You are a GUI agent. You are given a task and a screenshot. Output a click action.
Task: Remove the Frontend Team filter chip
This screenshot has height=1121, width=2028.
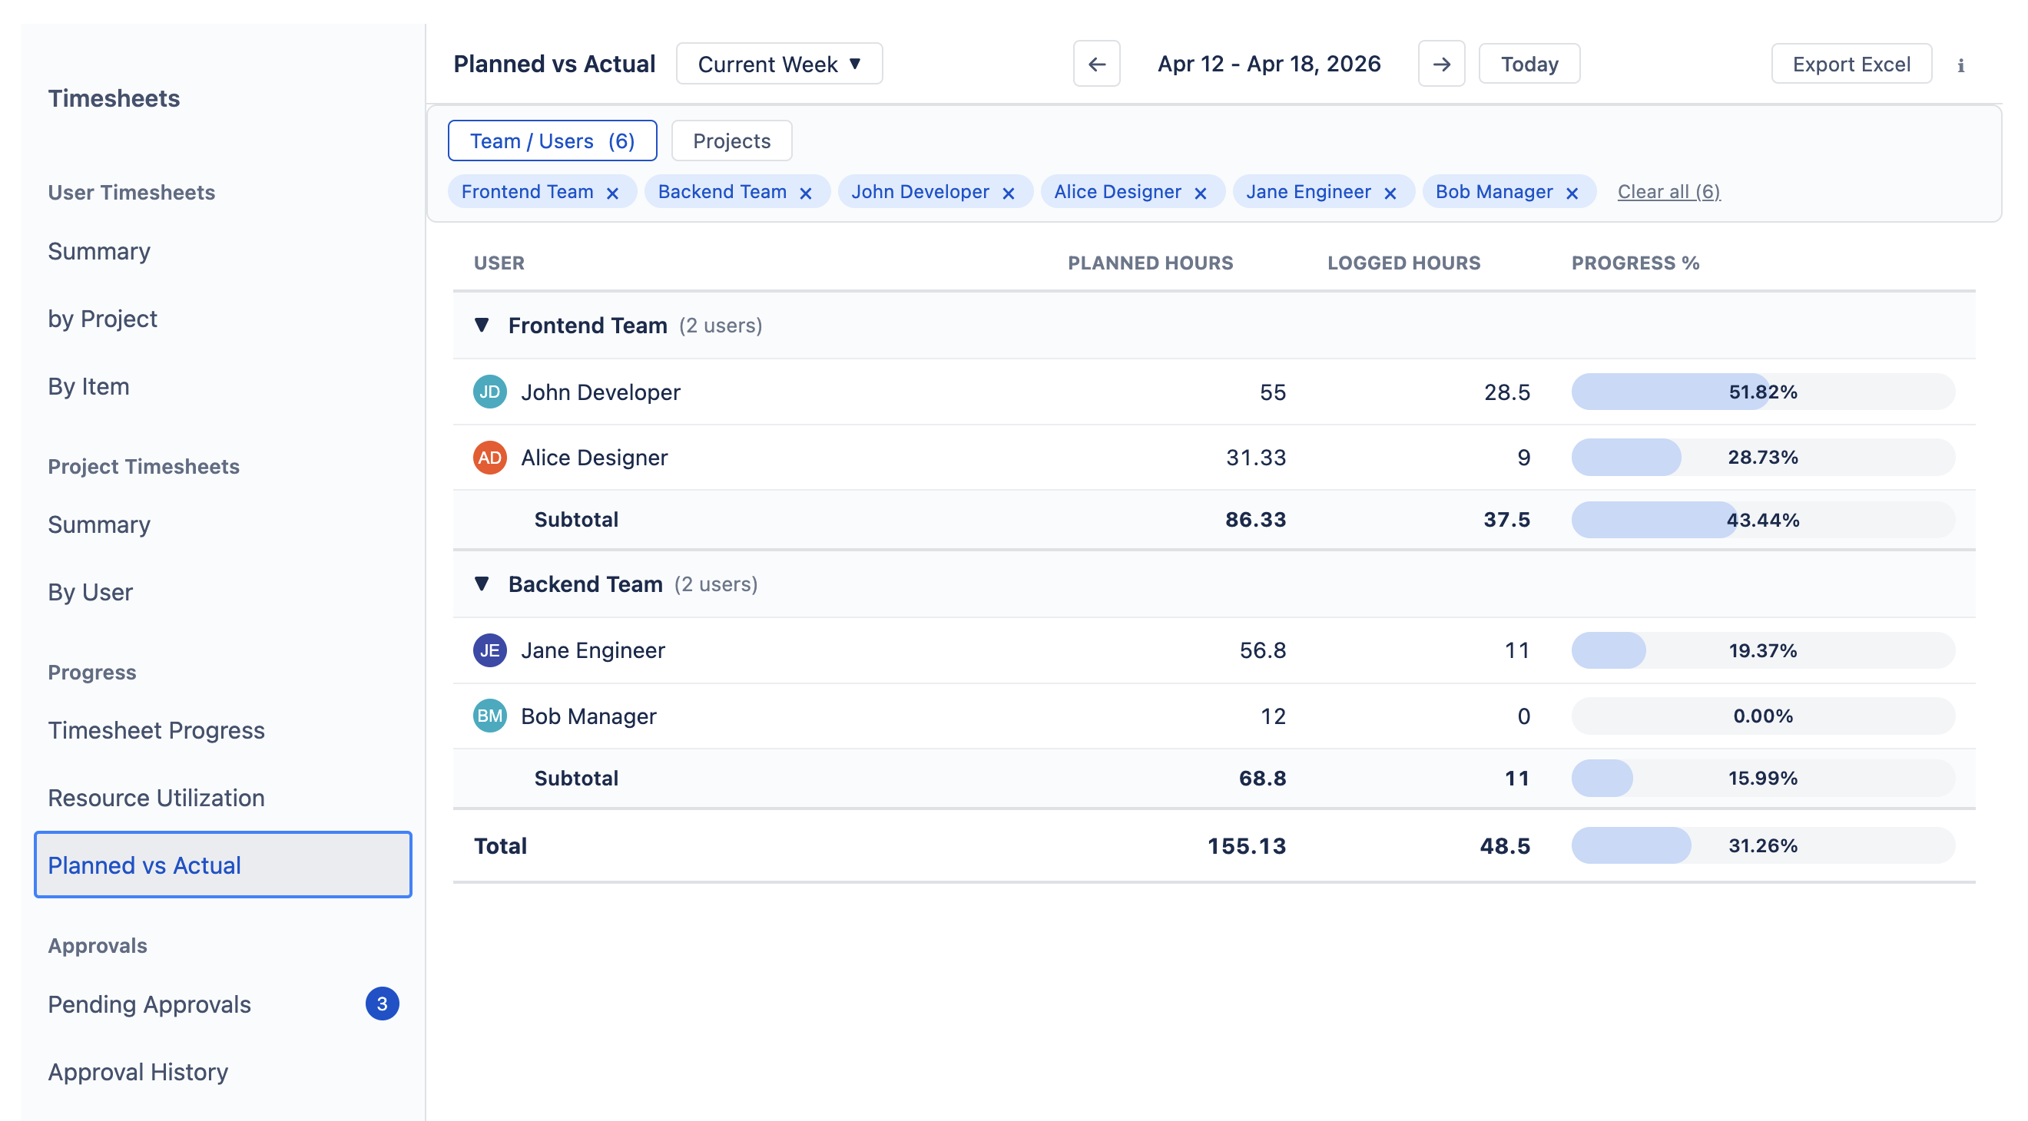pos(613,191)
